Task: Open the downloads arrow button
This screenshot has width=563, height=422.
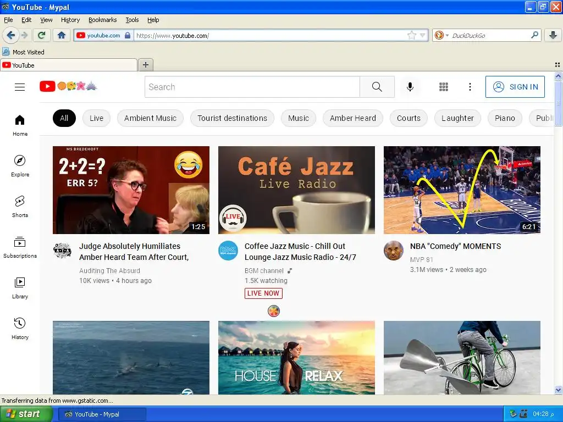Action: (x=553, y=35)
